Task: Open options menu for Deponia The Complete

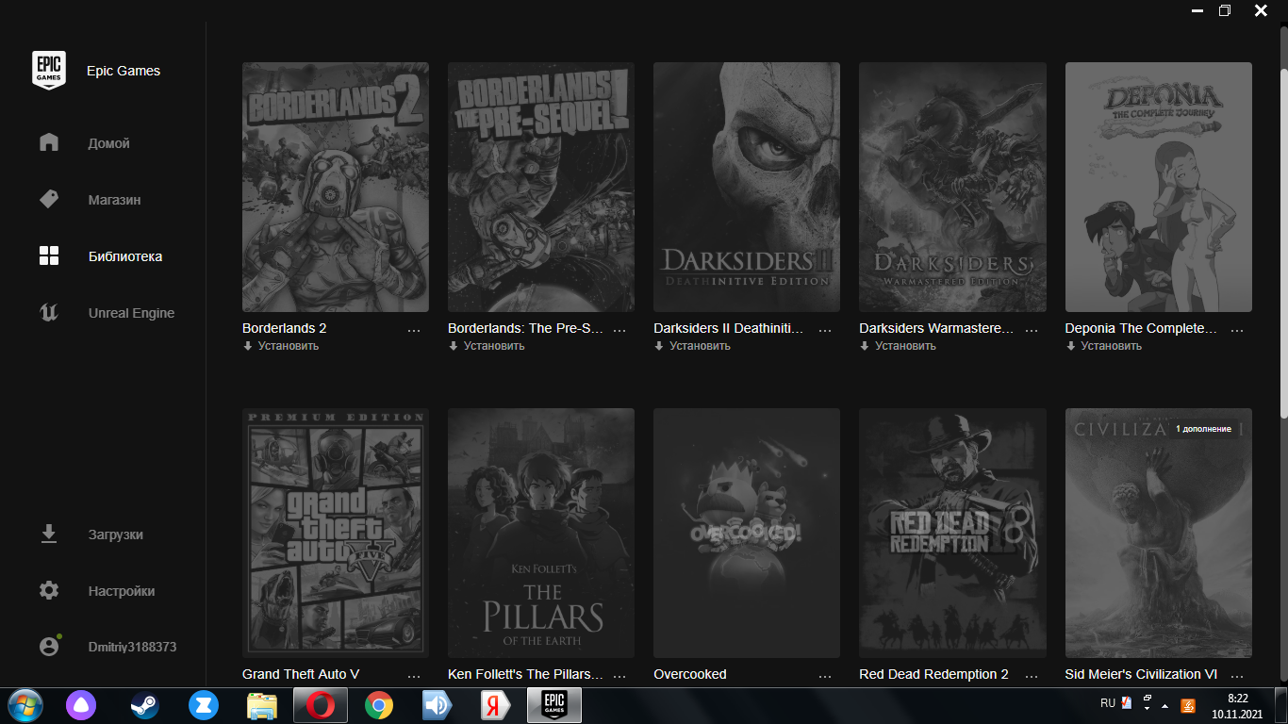Action: click(1237, 330)
